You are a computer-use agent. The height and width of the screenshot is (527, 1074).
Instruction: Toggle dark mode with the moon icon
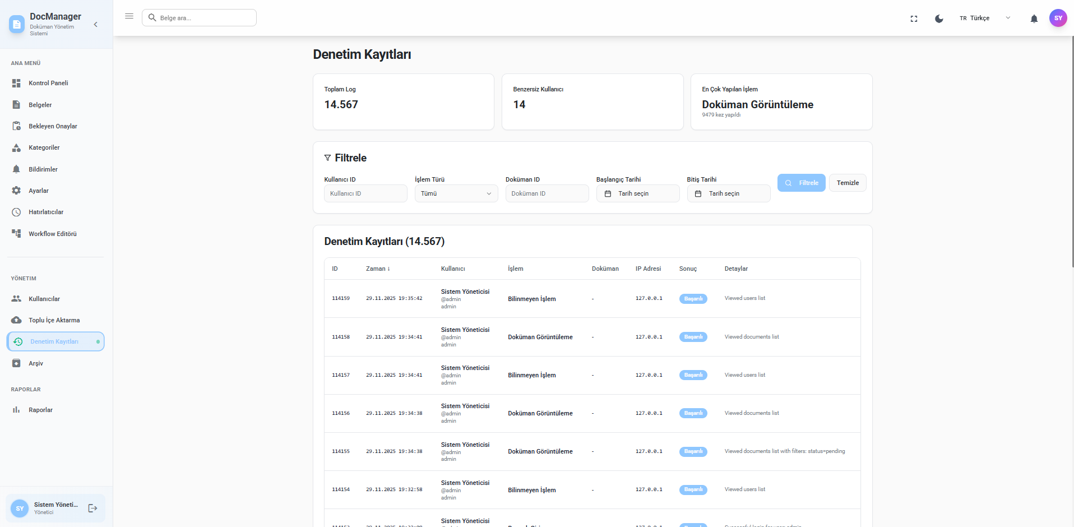tap(939, 18)
